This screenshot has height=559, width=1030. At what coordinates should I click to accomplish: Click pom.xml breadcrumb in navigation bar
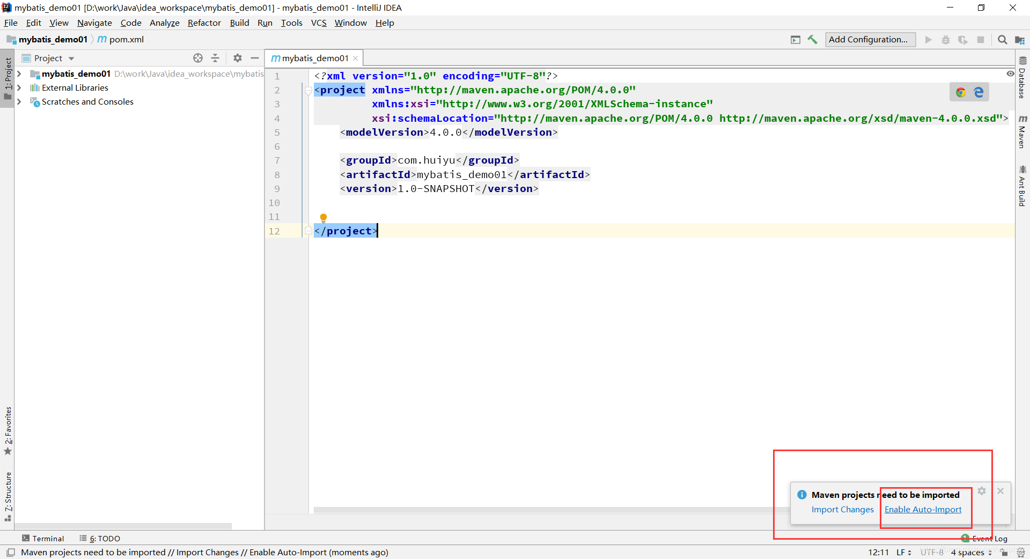(x=121, y=39)
